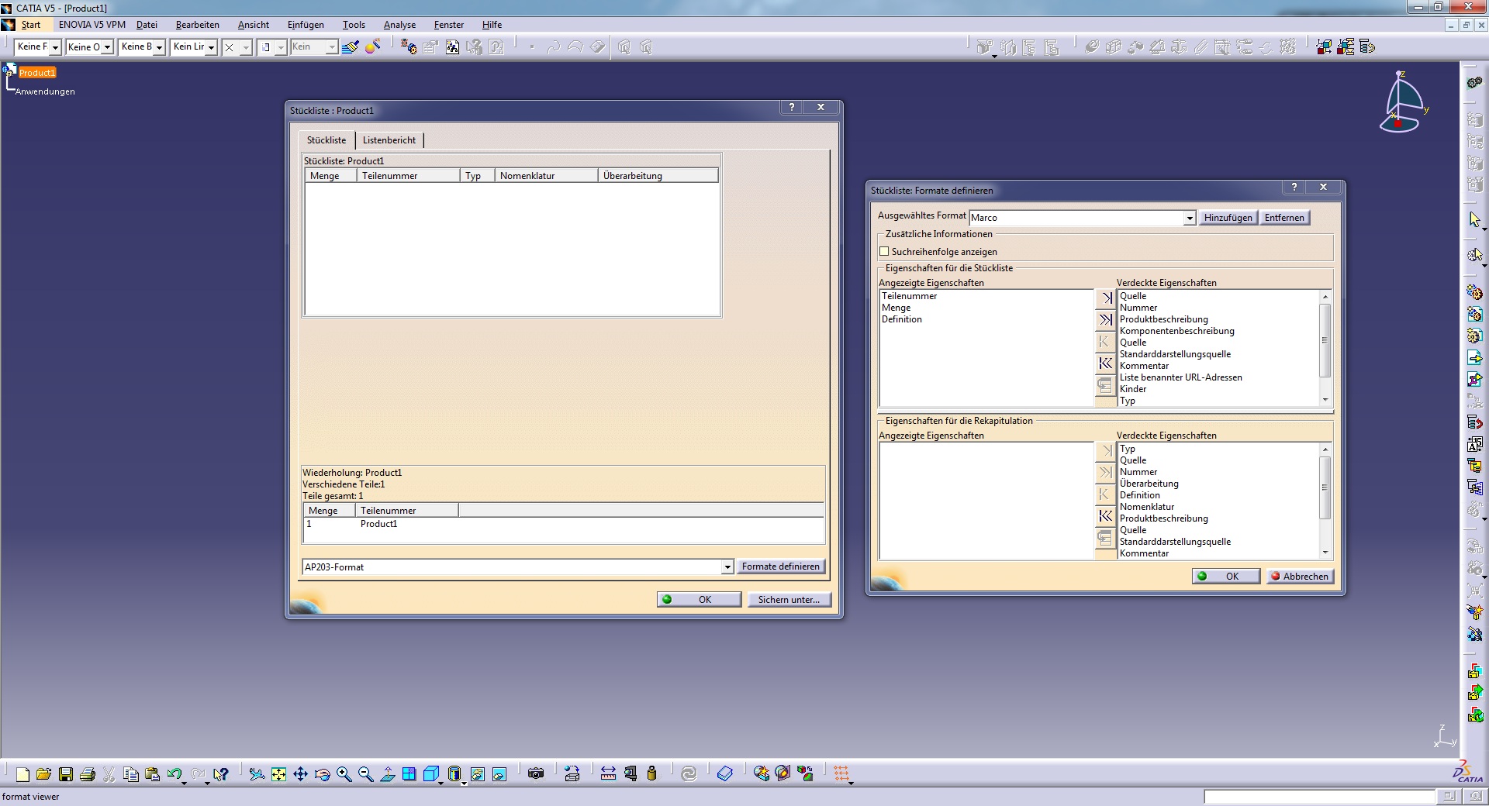This screenshot has height=806, width=1489.
Task: Open the Einfügen menu
Action: tap(306, 25)
